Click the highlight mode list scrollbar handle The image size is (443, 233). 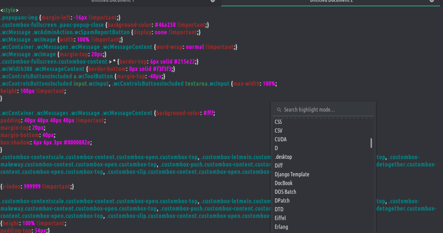coord(371,143)
